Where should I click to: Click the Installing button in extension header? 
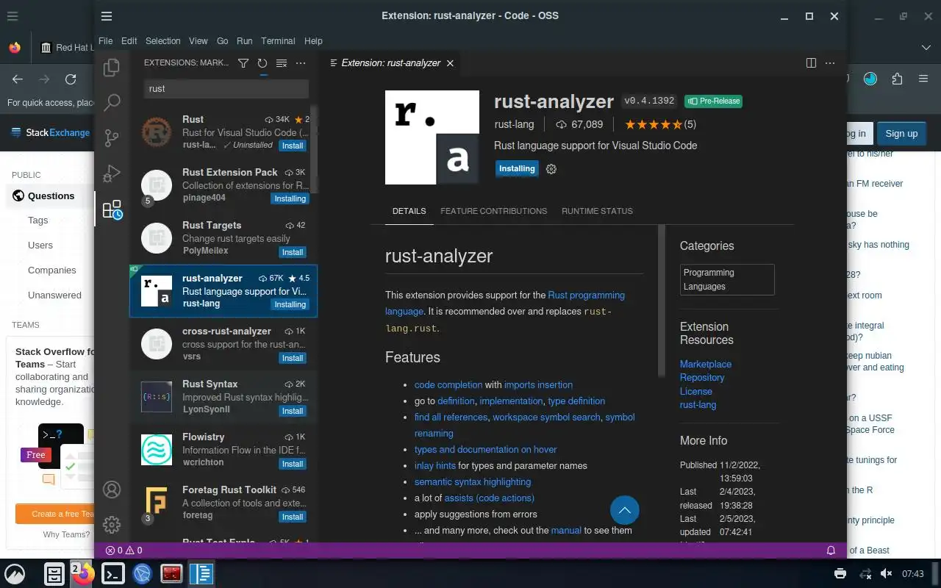(517, 168)
